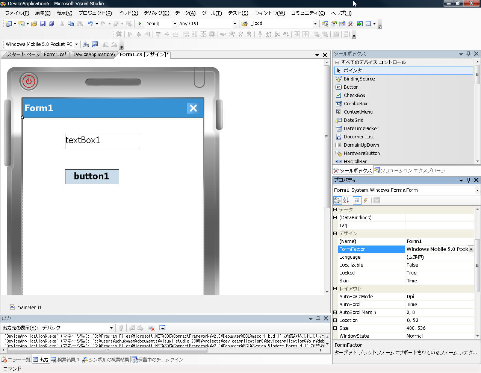Expand the (DataBindings) property
481x373 pixels.
click(335, 218)
